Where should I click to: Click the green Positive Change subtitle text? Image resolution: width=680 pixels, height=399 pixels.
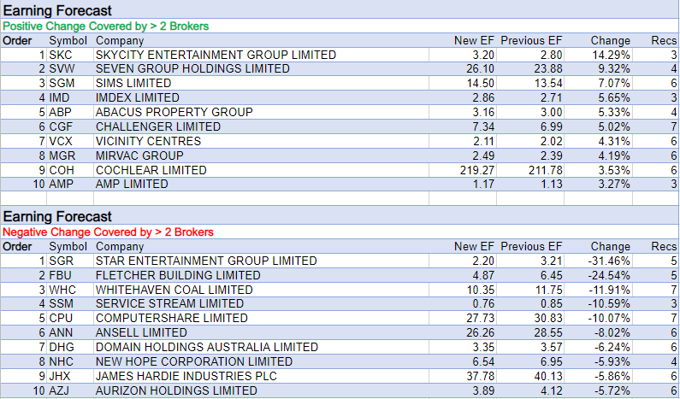[x=106, y=26]
